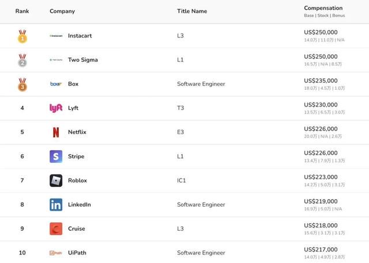Click Stripe's US$226,000 compensation

pyautogui.click(x=321, y=153)
